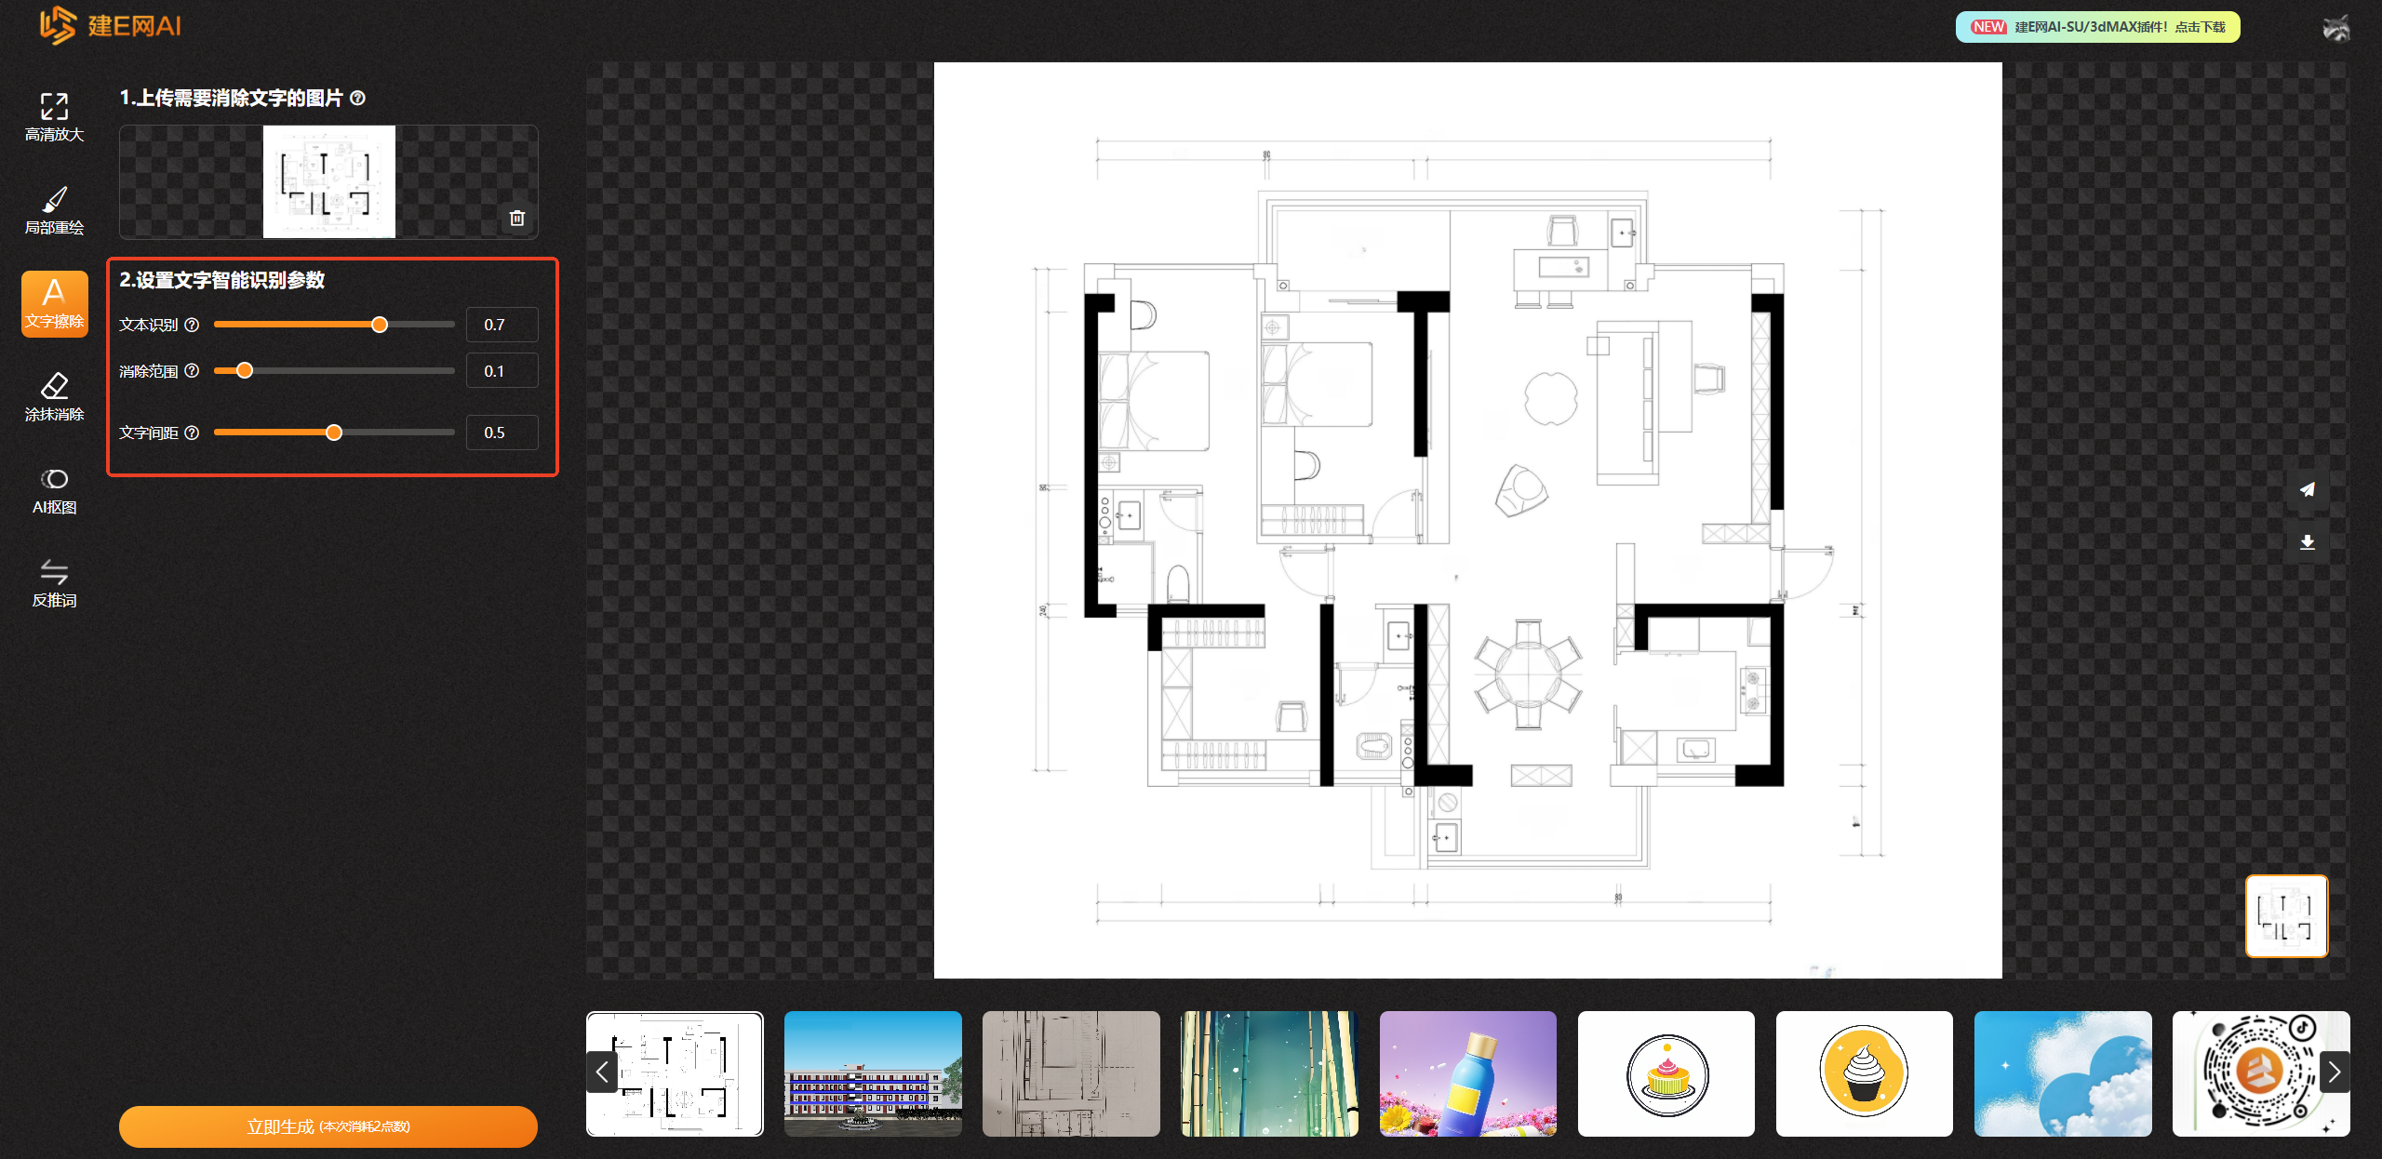Click help icon next to 文本识别
This screenshot has width=2382, height=1159.
(x=192, y=325)
